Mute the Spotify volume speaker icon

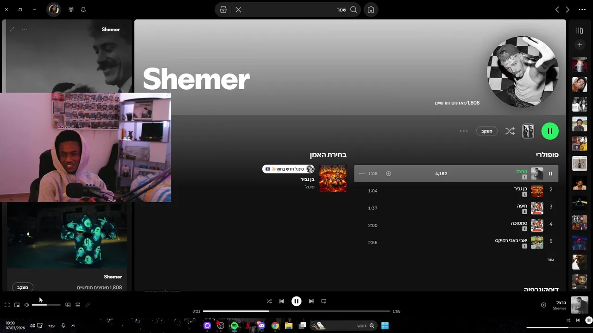27,305
